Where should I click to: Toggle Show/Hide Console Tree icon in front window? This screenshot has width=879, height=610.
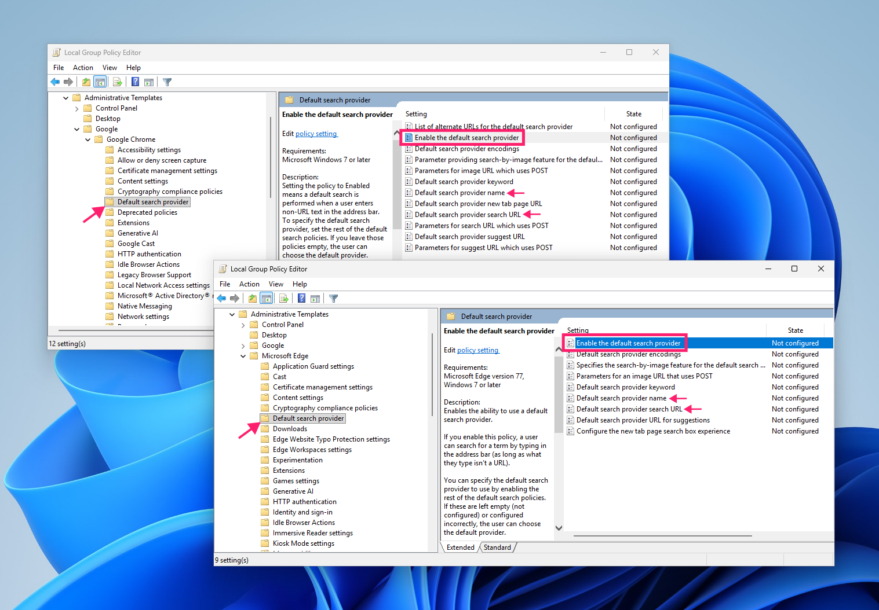tap(266, 299)
